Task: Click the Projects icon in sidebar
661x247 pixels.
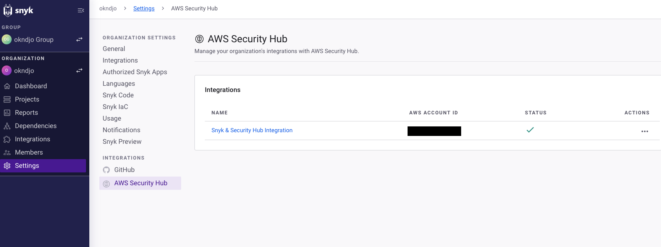Action: coord(7,99)
